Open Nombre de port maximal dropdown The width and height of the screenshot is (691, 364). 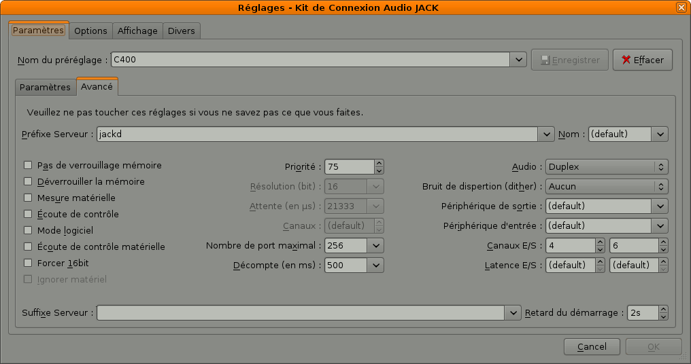pos(375,246)
